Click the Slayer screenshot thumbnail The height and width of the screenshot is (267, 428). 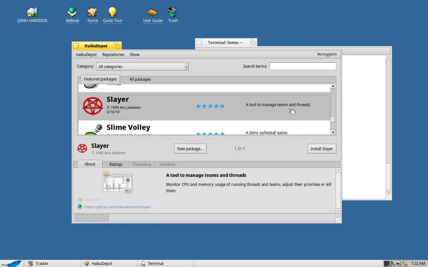118,182
